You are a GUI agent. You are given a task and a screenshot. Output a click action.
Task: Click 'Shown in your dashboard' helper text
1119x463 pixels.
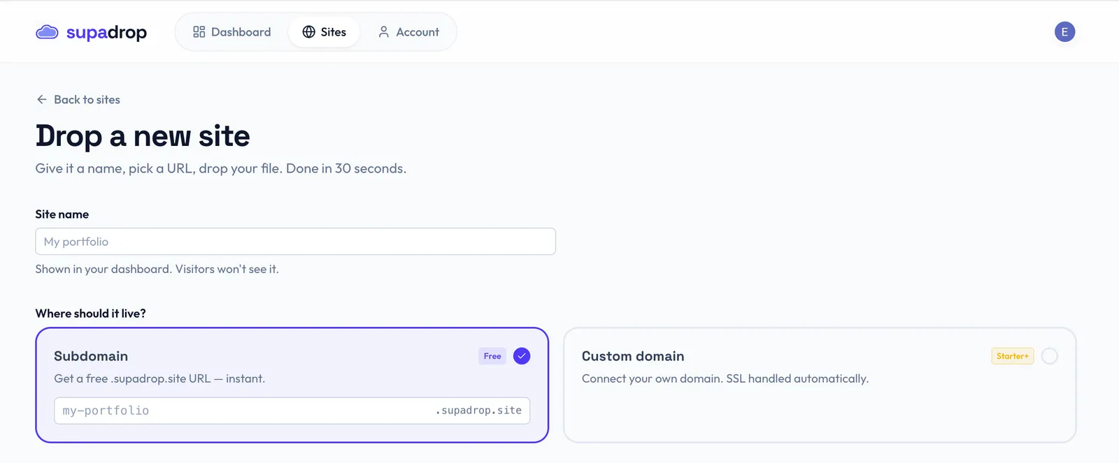point(157,269)
